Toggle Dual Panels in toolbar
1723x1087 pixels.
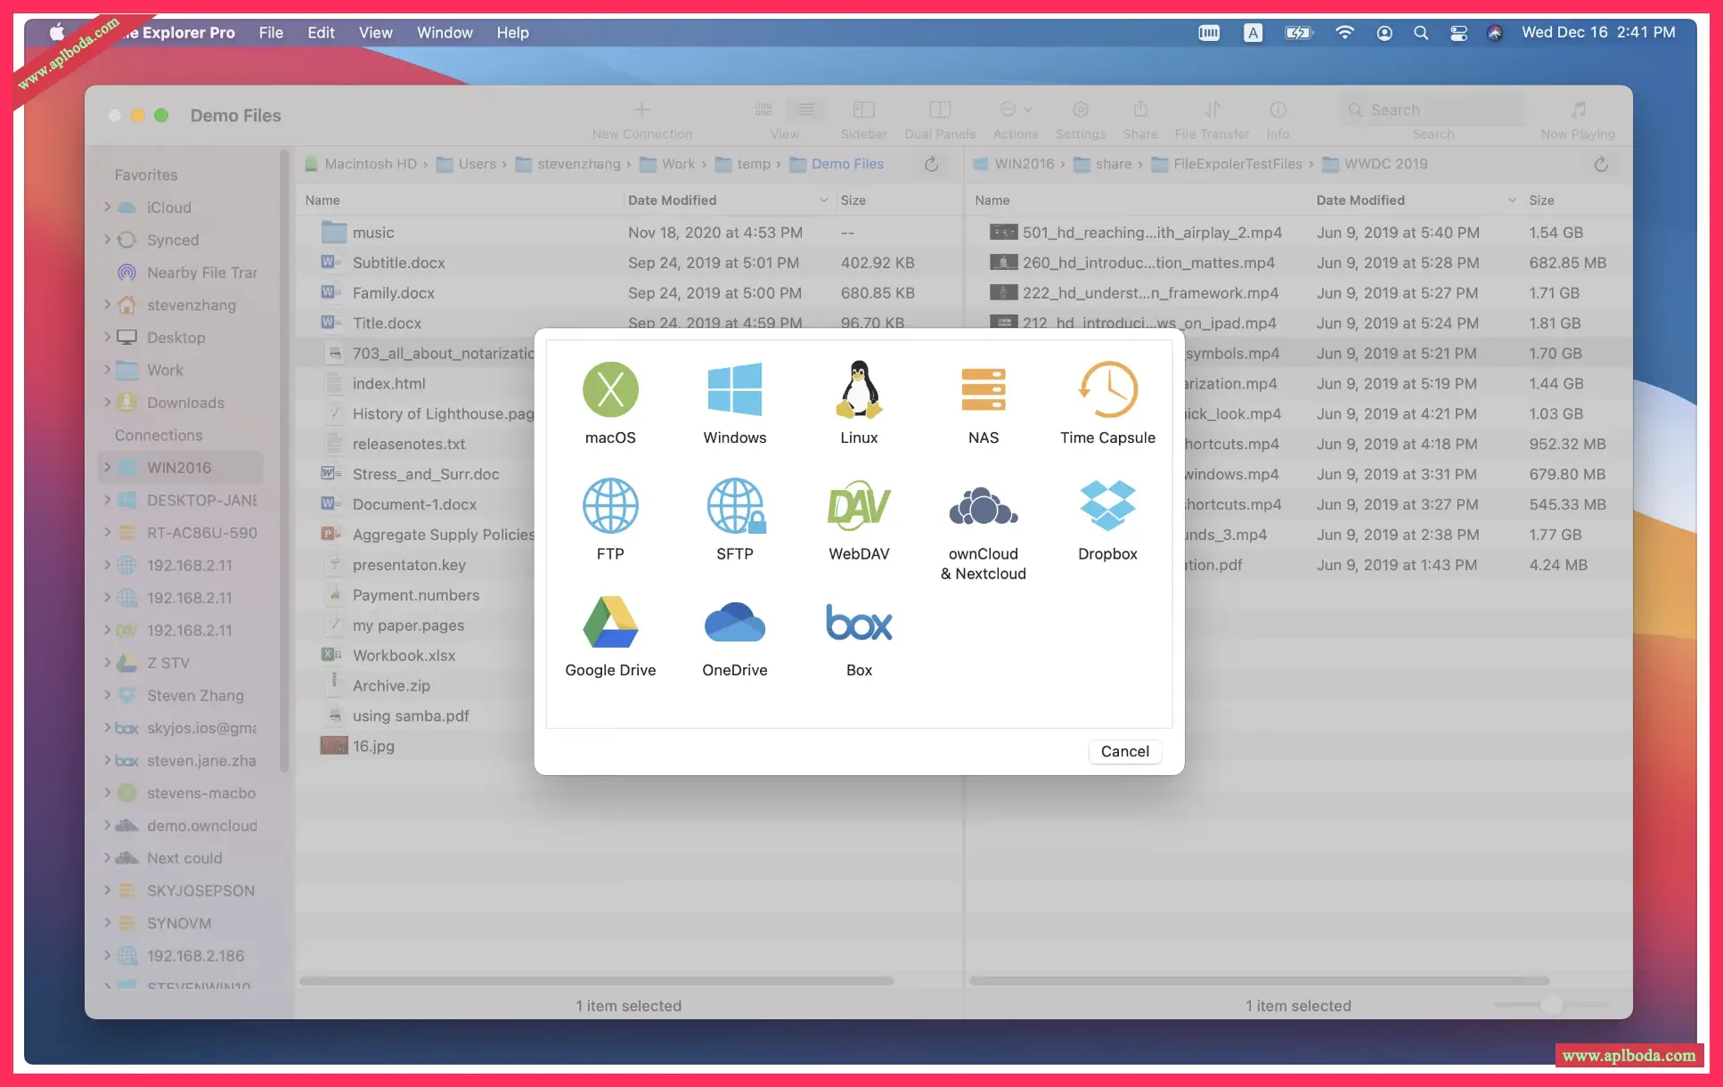940,110
